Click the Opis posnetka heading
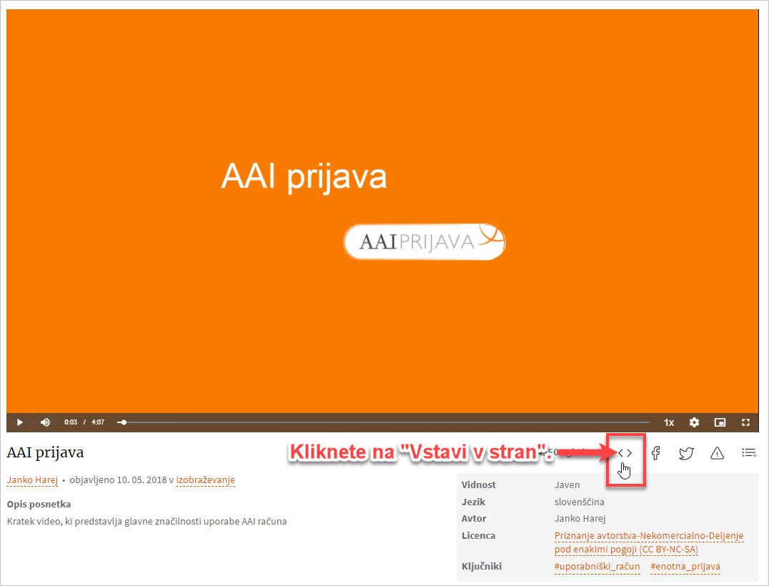The image size is (769, 586). tap(39, 504)
